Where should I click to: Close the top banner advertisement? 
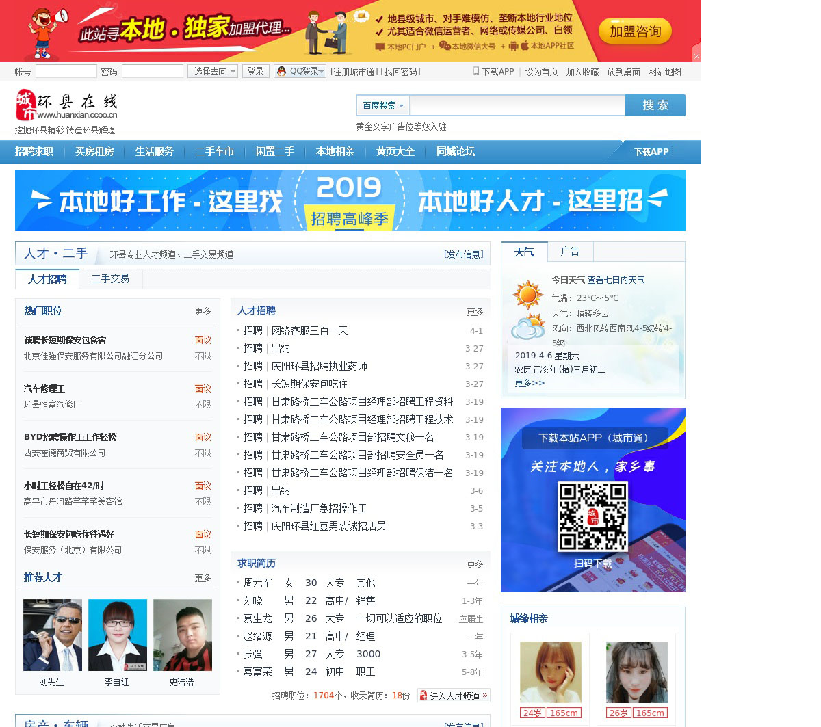696,56
